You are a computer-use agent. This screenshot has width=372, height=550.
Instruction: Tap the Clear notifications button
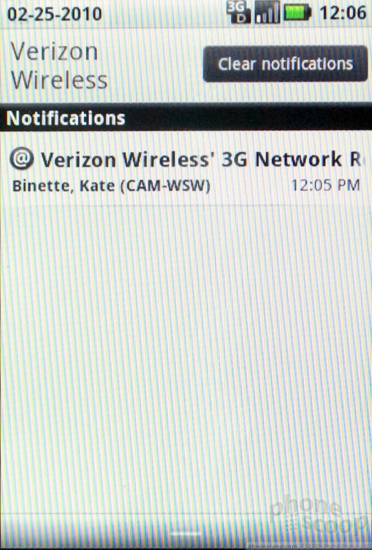285,64
